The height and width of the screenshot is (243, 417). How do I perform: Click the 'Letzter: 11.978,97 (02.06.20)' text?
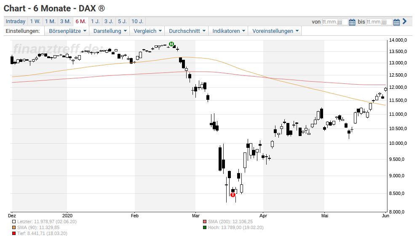tap(47, 222)
